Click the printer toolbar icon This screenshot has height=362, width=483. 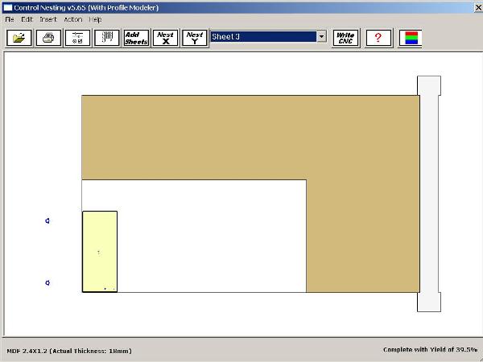(x=48, y=38)
